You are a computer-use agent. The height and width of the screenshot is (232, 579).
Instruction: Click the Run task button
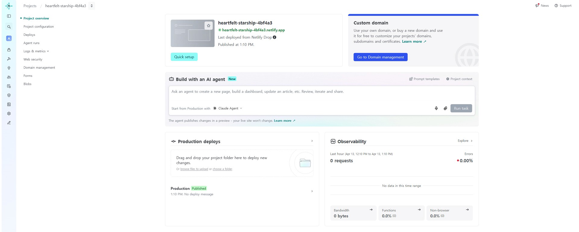click(x=461, y=108)
